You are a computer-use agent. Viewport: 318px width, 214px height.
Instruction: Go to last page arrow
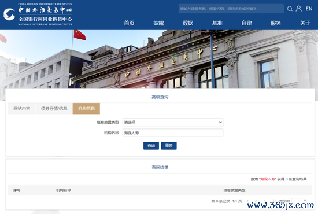[x=273, y=201]
